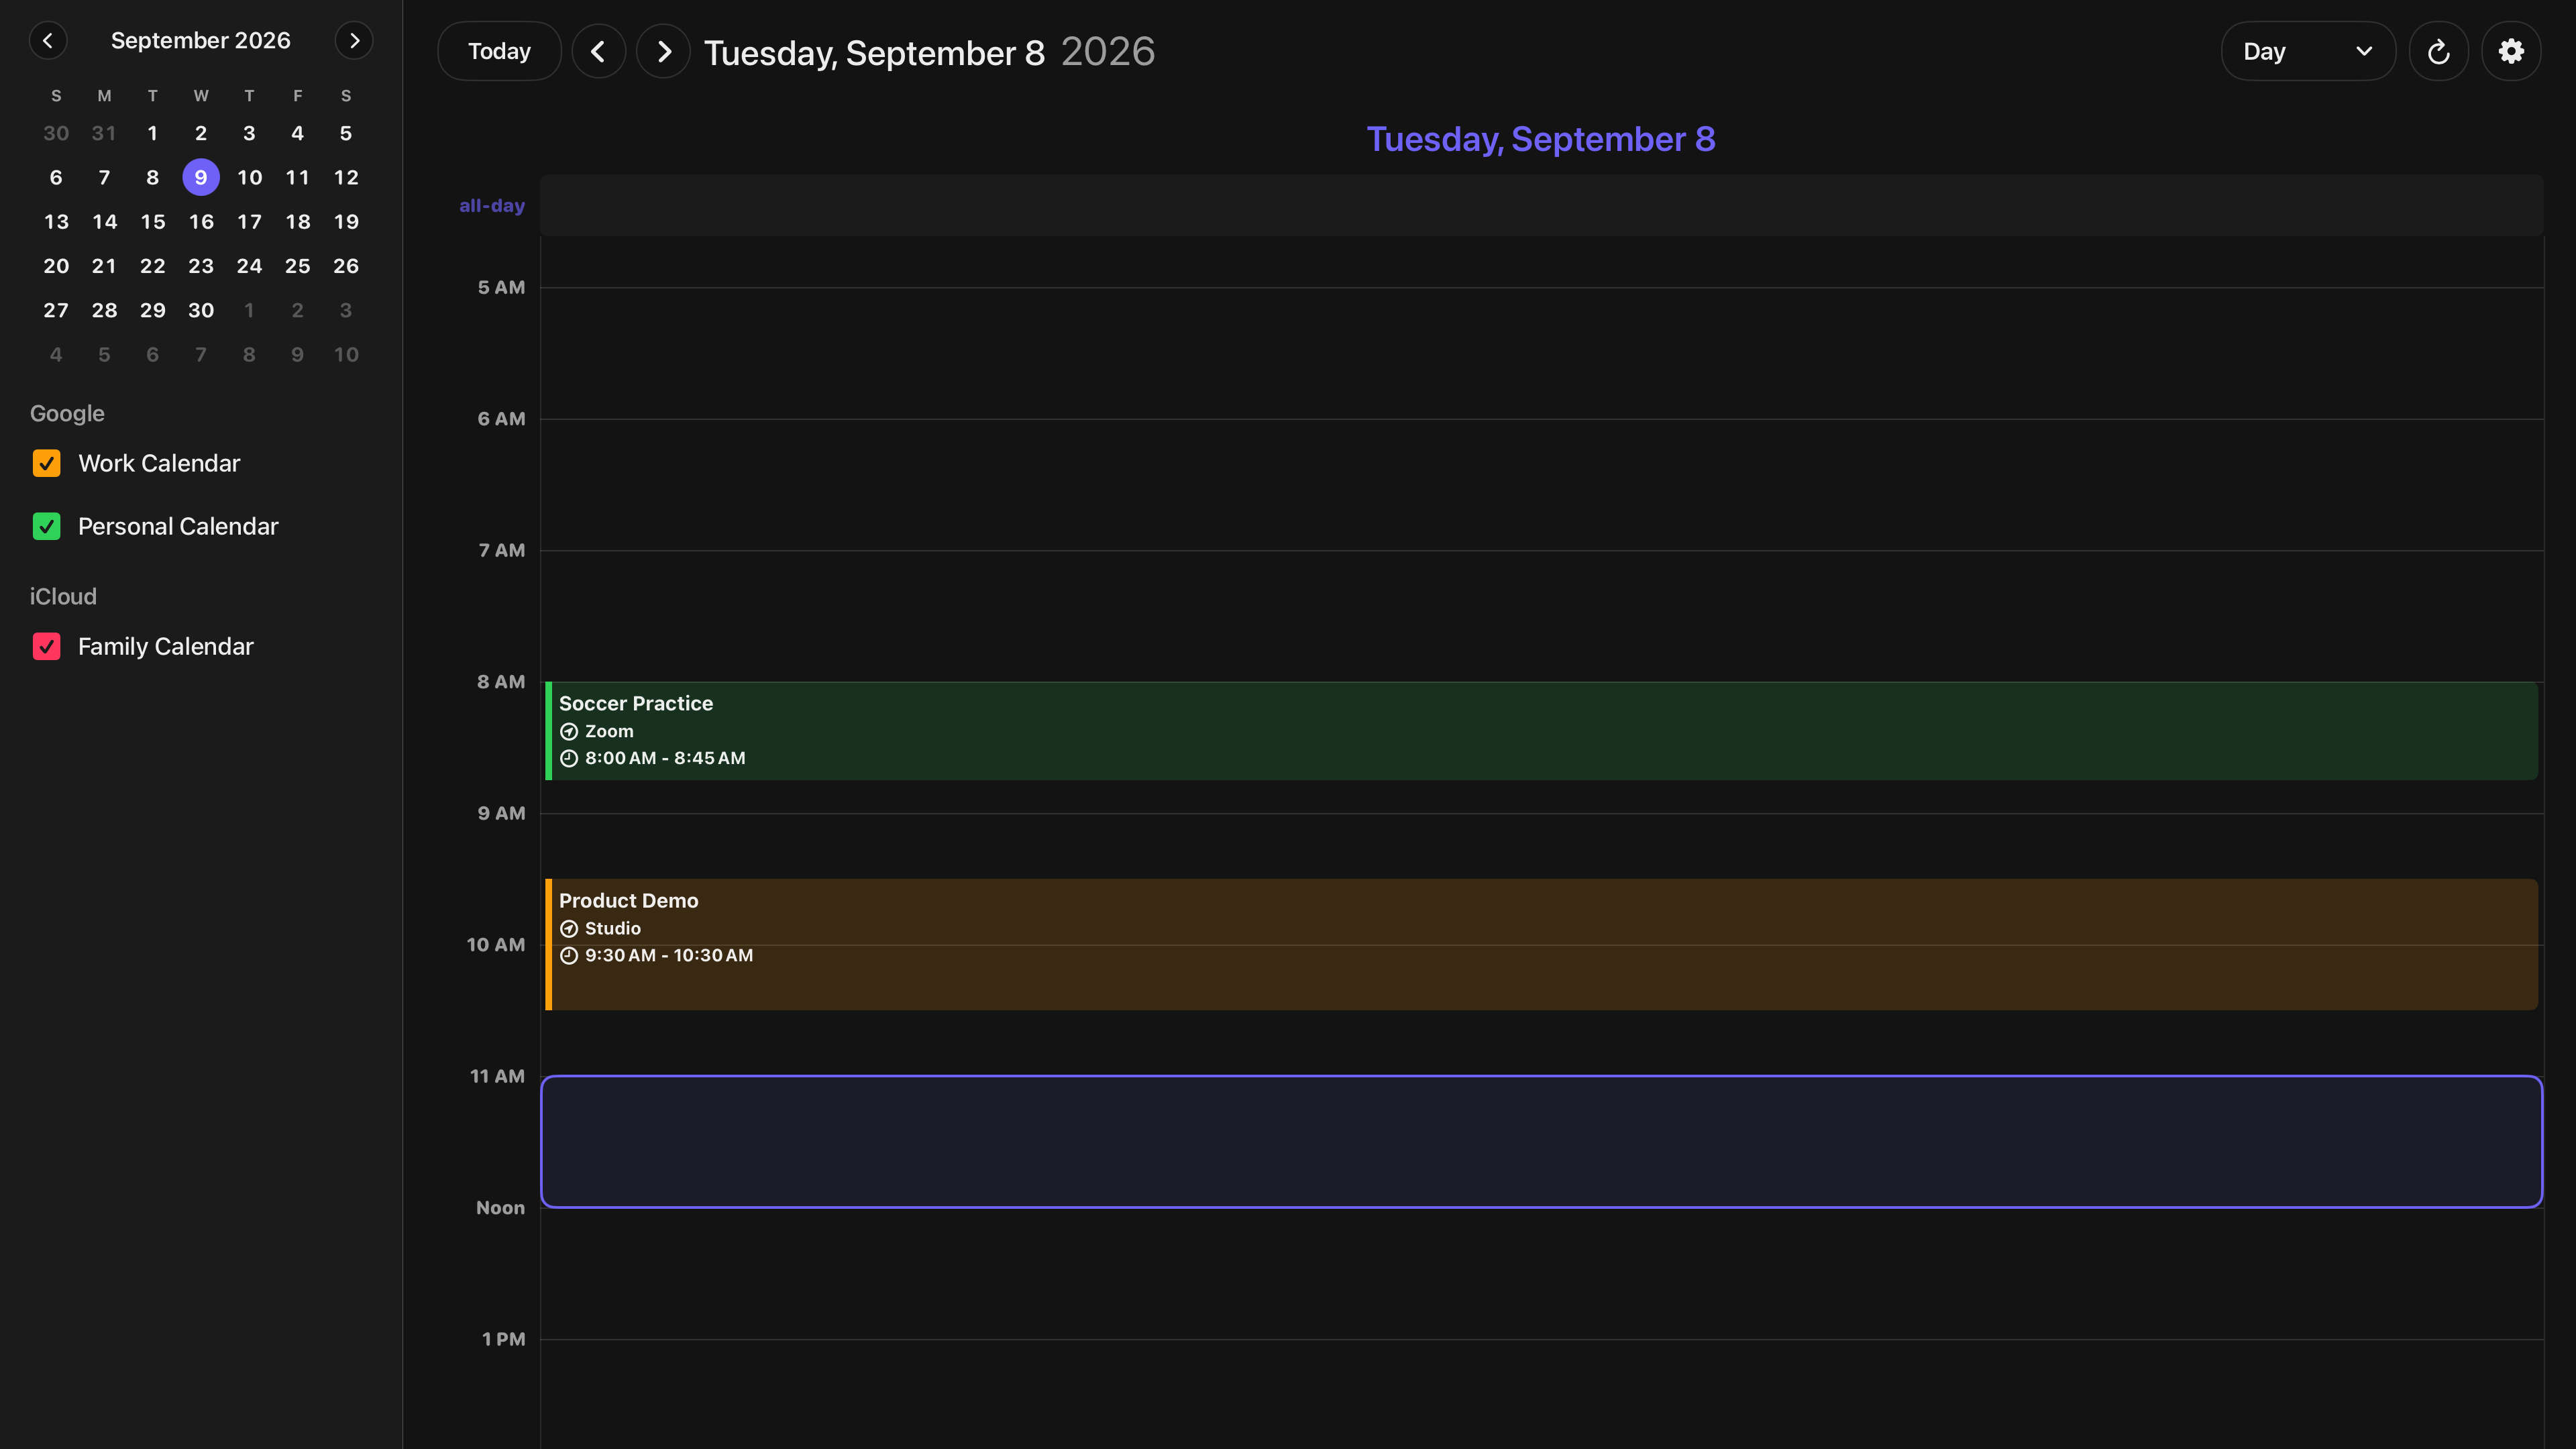This screenshot has width=2576, height=1449.
Task: Click the clock icon beside 8:00 AM - 8:45 AM
Action: [569, 758]
